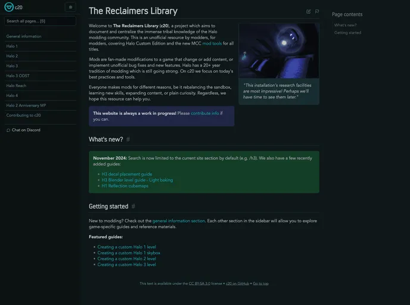Focus the Search all pages field
Screen dimensions: 410x305
click(41, 21)
